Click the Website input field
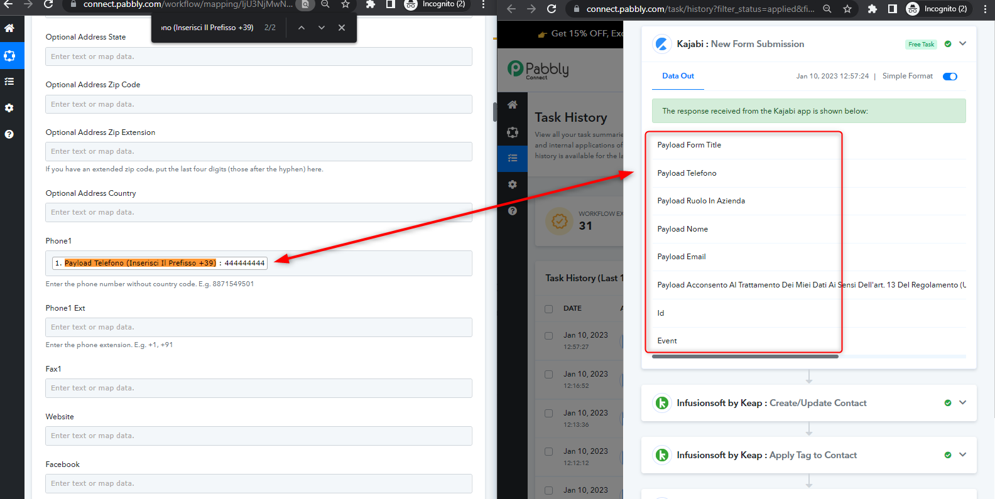This screenshot has width=995, height=499. coord(259,436)
